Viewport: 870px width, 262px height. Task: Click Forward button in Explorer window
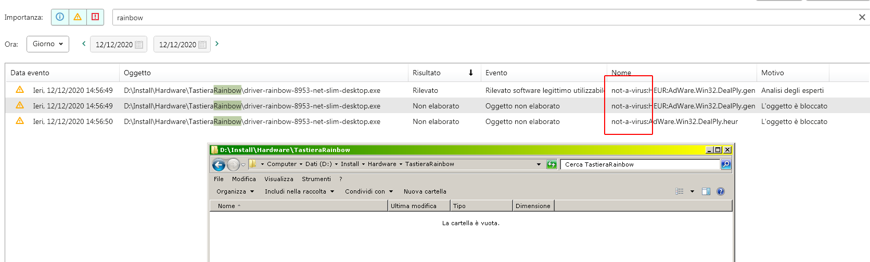click(233, 164)
